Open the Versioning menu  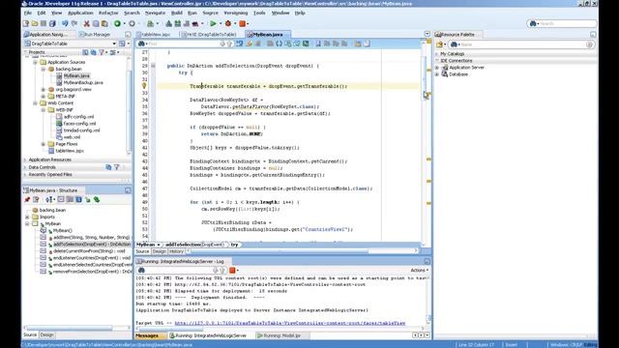[236, 13]
